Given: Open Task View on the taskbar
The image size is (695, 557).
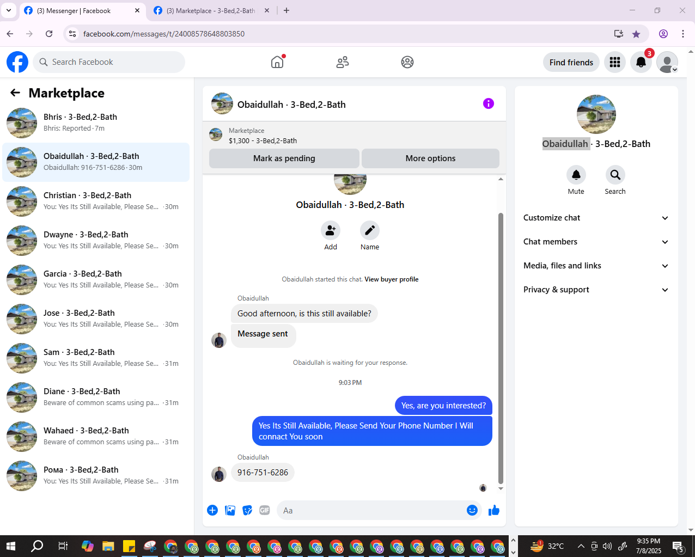Looking at the screenshot, I should coord(63,546).
